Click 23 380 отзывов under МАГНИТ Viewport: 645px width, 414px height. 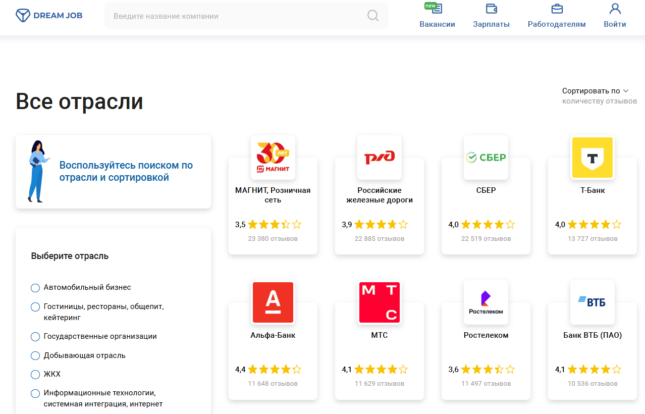(273, 239)
